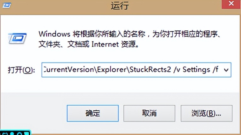
Task: Click the word Internet in the description
Action: click(105, 45)
